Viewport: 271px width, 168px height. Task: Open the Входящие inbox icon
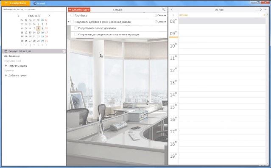tap(6, 56)
